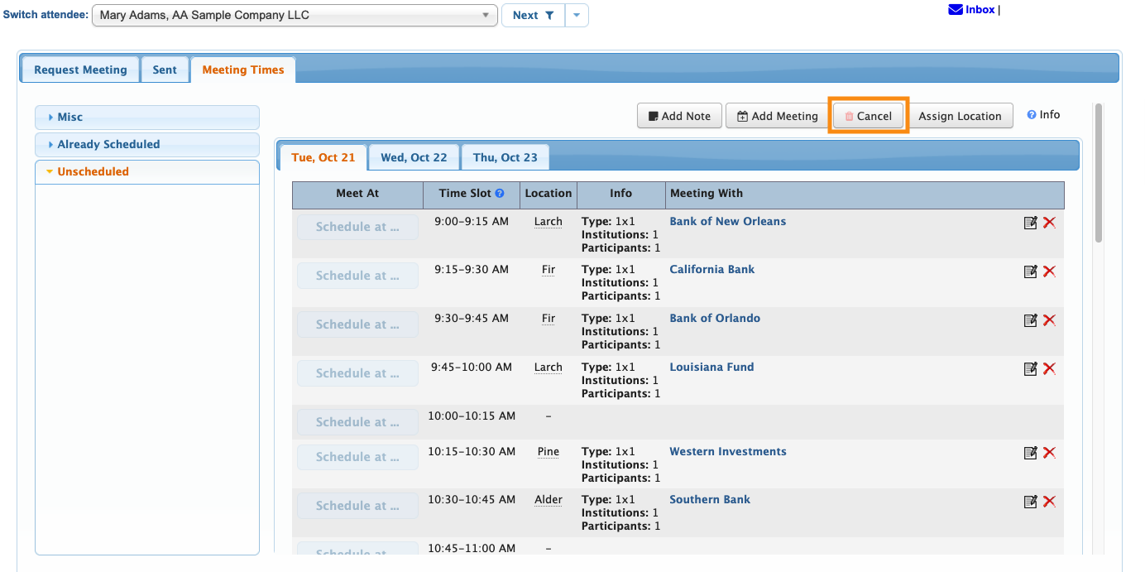Delete the Bank of New Orleans meeting
1145x572 pixels.
(1049, 223)
